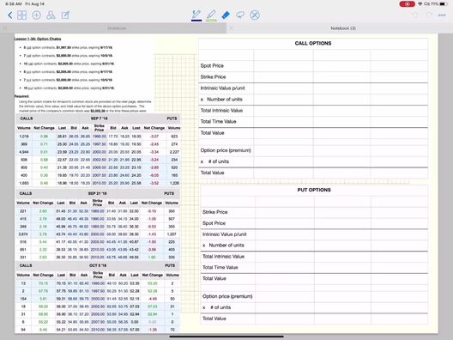Tap the SEP 7 '18 chain header

point(100,118)
